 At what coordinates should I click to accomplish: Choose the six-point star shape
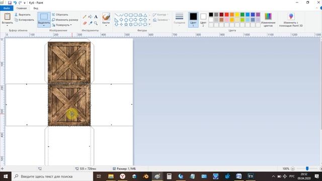[131, 25]
